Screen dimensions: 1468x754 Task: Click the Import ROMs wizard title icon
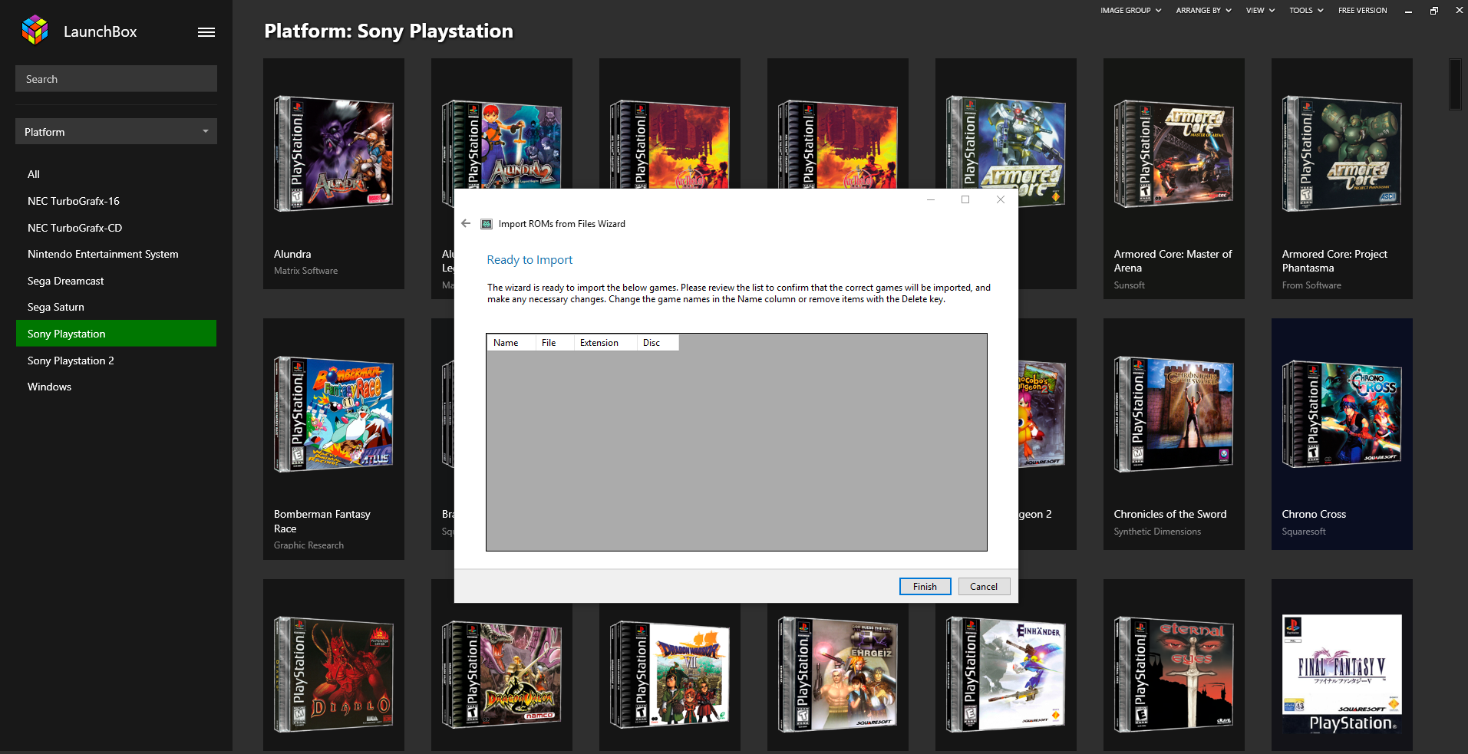pyautogui.click(x=487, y=224)
